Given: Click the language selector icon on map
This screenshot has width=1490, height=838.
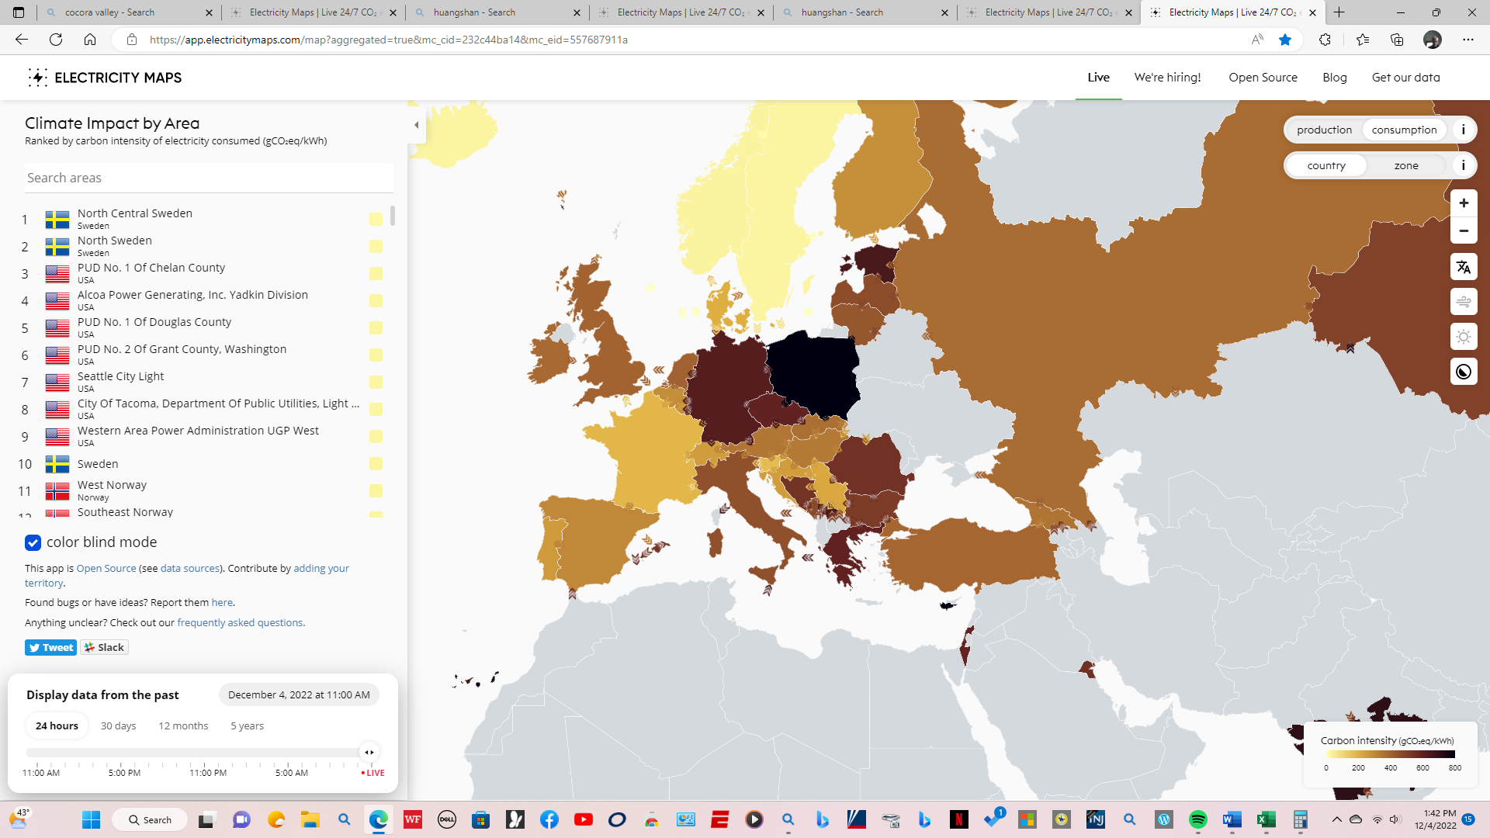Looking at the screenshot, I should click(x=1463, y=267).
